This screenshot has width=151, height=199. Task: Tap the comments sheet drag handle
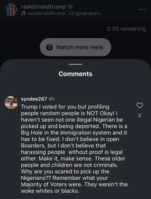[75, 64]
